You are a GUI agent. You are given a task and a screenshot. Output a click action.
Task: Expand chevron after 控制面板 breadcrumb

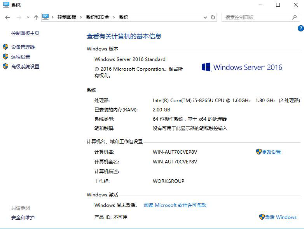[81, 17]
